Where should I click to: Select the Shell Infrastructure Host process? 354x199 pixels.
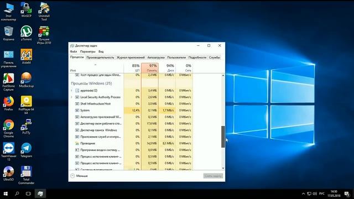[131, 104]
